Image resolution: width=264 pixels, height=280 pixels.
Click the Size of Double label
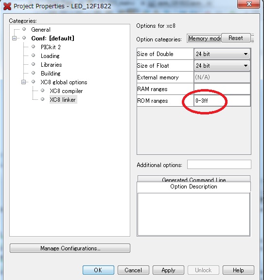coord(155,54)
